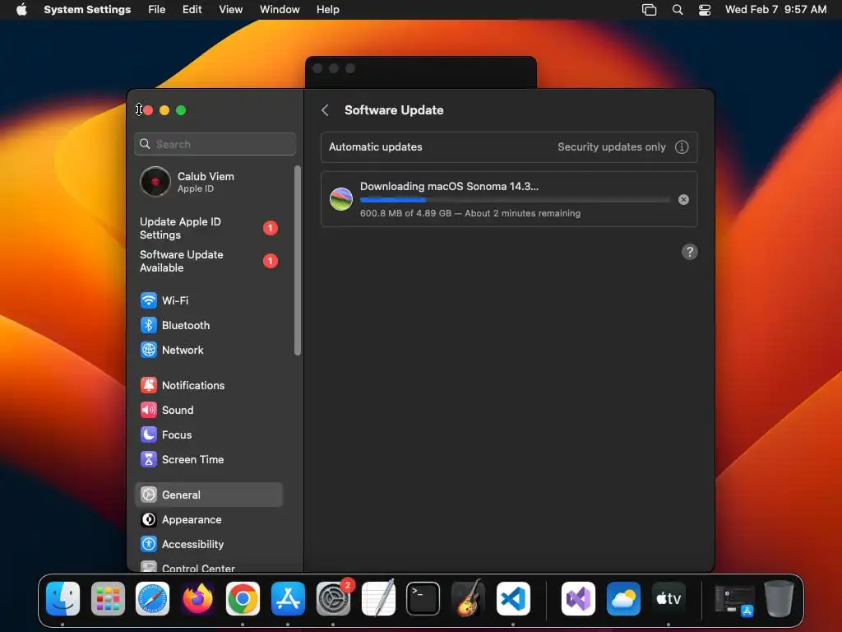Click the Search field in sidebar
The height and width of the screenshot is (632, 842).
(x=215, y=144)
